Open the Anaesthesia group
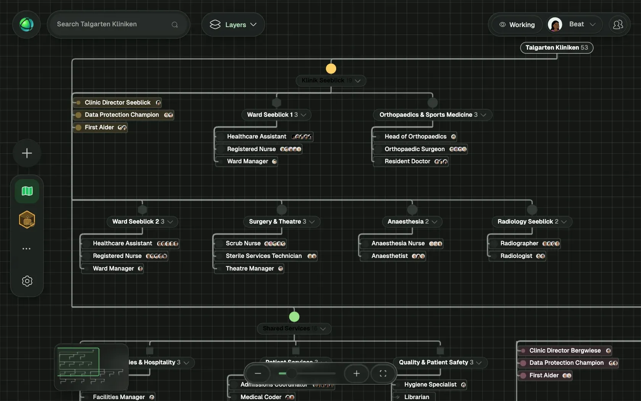This screenshot has width=641, height=401. [412, 222]
